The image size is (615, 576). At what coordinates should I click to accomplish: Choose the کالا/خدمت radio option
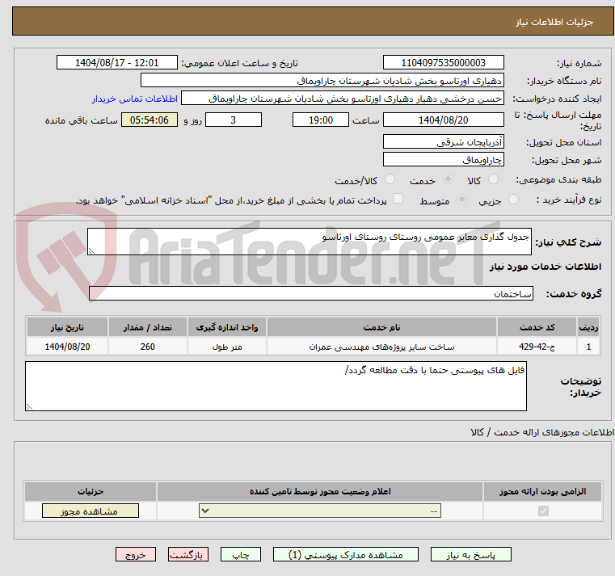390,180
